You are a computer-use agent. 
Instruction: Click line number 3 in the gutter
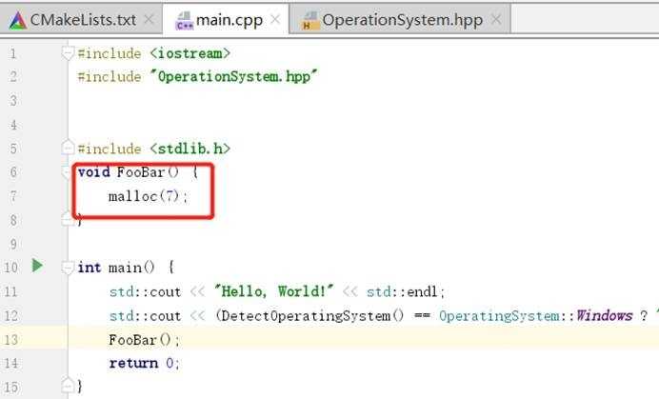point(13,101)
